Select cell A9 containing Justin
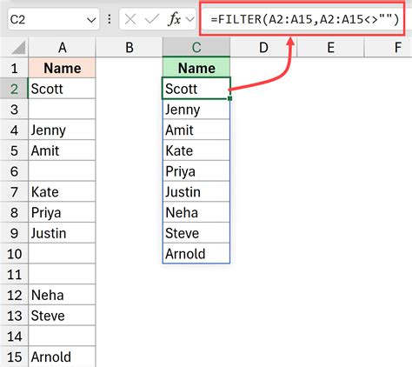The height and width of the screenshot is (367, 412). (62, 233)
